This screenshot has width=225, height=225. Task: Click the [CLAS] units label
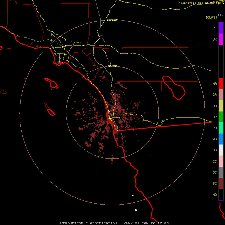(211, 17)
